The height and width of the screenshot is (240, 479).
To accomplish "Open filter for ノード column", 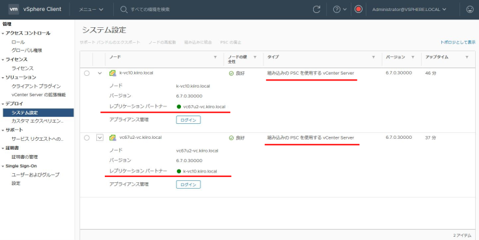I will click(215, 57).
